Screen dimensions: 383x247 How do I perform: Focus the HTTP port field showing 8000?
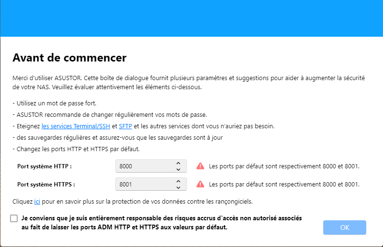pyautogui.click(x=143, y=166)
